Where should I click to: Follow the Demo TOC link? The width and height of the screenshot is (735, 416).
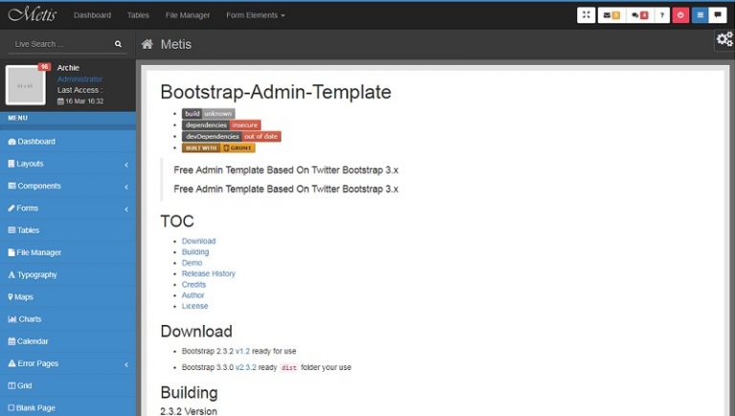(191, 263)
